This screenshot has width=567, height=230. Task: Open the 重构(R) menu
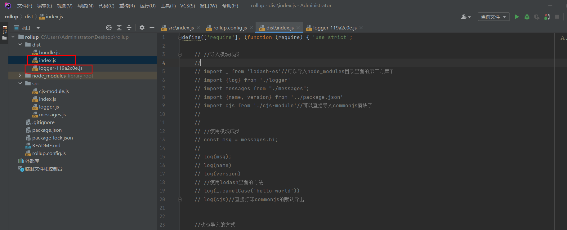tap(127, 6)
